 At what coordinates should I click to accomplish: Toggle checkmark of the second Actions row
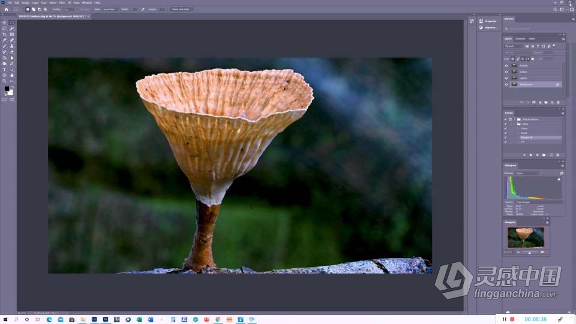[505, 124]
